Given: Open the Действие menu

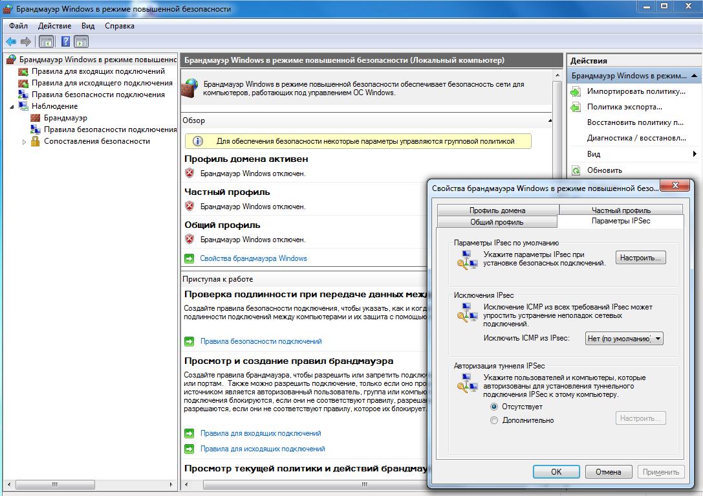Looking at the screenshot, I should pos(55,26).
